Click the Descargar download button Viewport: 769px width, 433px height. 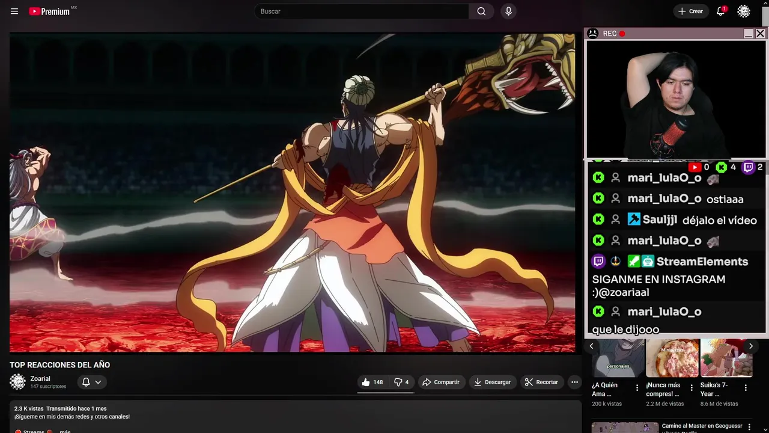coord(492,382)
